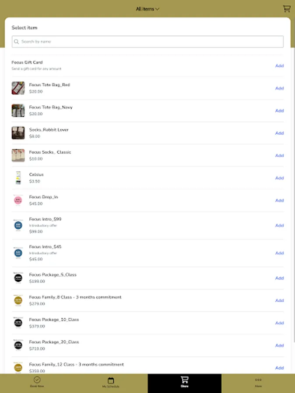
Task: Add the Focus Package_10_Class item
Action: pos(279,323)
